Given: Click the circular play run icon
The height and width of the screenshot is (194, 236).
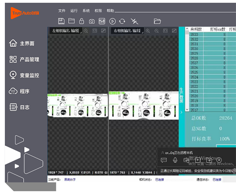Looking at the screenshot, I should 113,22.
